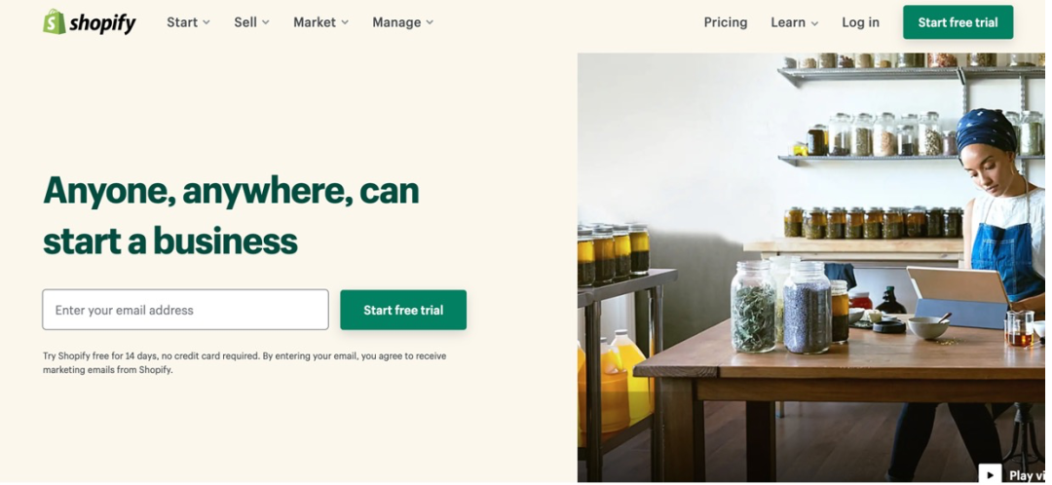Click Start free trial beside the email field
Image resolution: width=1052 pixels, height=485 pixels.
[403, 310]
